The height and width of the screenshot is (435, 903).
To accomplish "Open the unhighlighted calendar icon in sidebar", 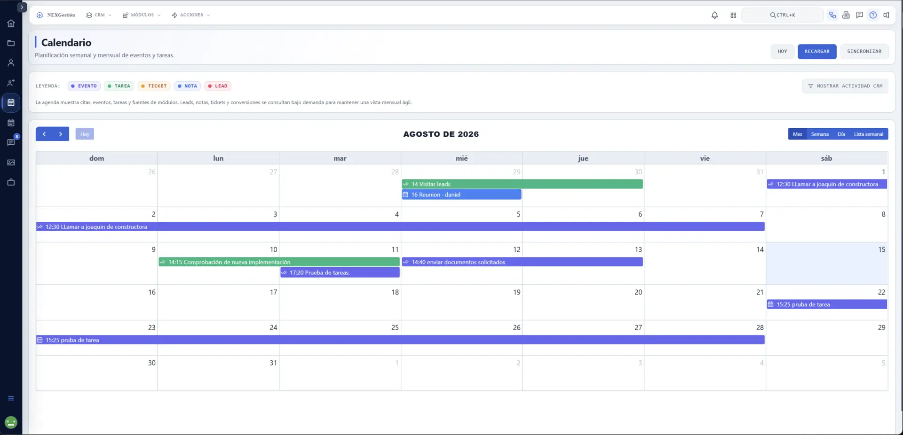I will point(11,123).
